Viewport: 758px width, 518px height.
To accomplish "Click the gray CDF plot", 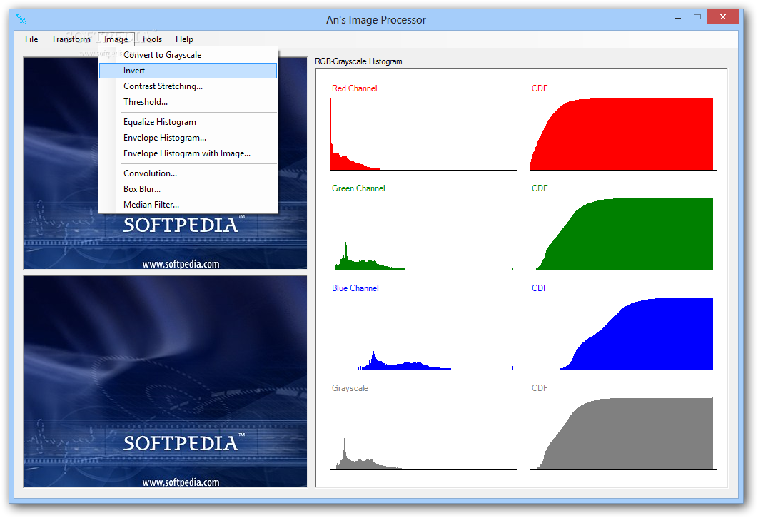I will (622, 434).
